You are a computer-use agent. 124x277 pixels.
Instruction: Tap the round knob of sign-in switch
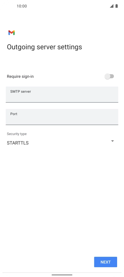[x=107, y=77]
